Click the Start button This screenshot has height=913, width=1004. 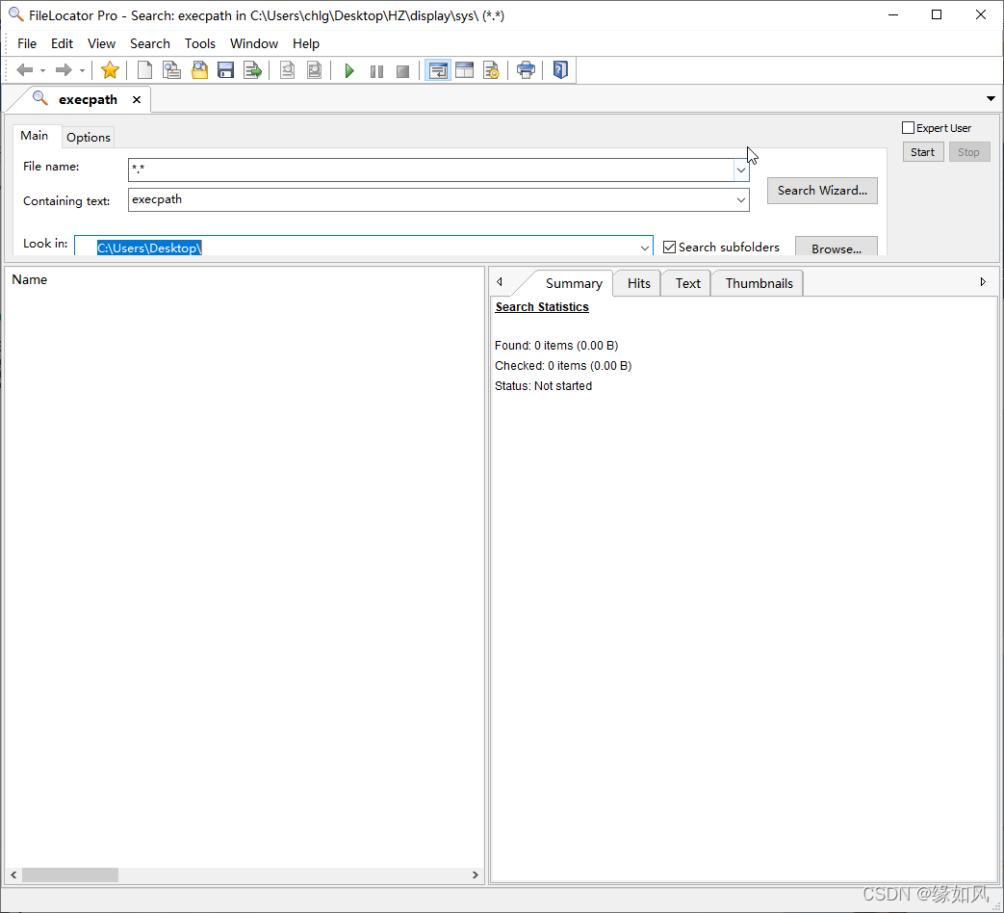tap(923, 152)
